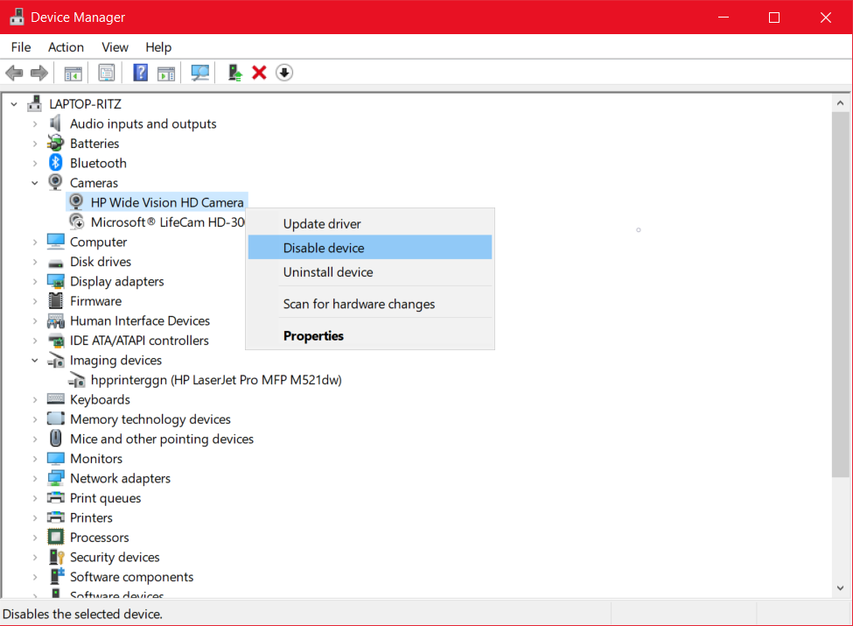Open the View menu
Viewport: 853px width, 626px height.
click(x=115, y=47)
